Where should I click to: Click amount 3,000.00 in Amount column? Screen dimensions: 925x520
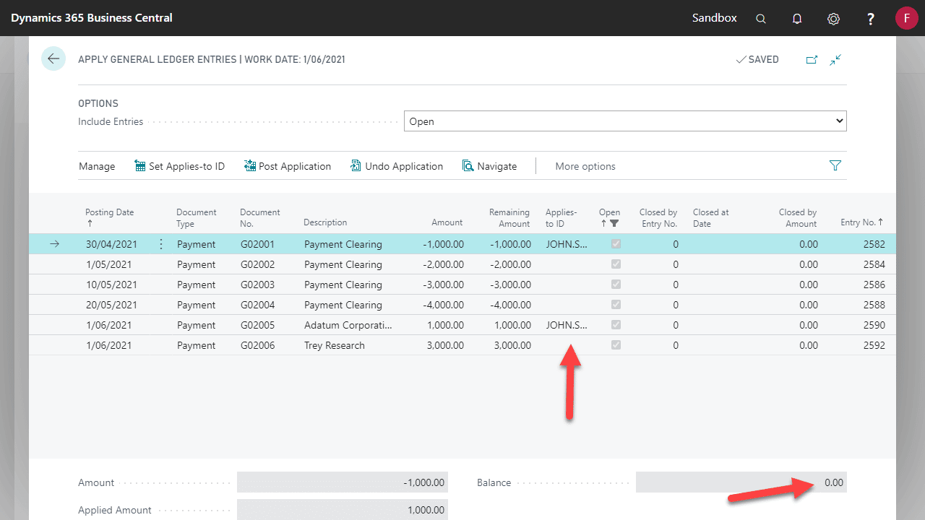pyautogui.click(x=445, y=345)
